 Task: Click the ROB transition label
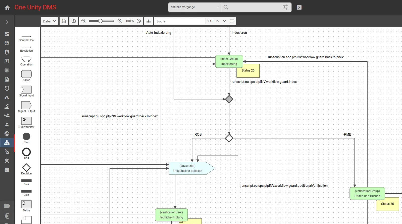point(198,135)
